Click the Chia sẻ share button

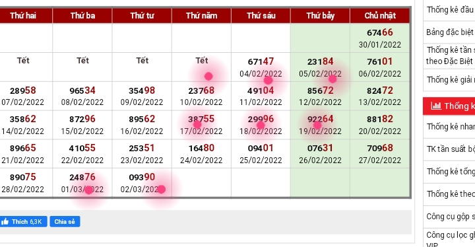pyautogui.click(x=65, y=221)
